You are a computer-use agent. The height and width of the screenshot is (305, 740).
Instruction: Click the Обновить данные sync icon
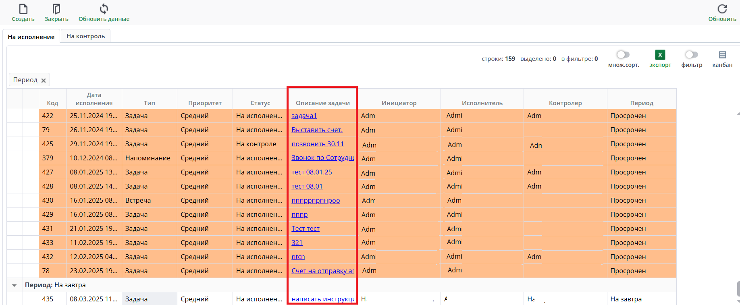(x=104, y=9)
